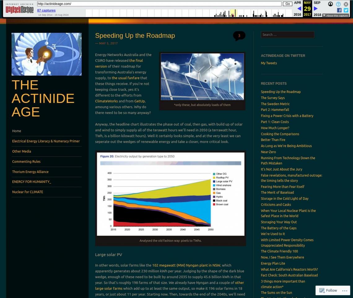This screenshot has height=298, width=353.
Task: Open recent post Energy Plan Lite
Action: pos(273,264)
